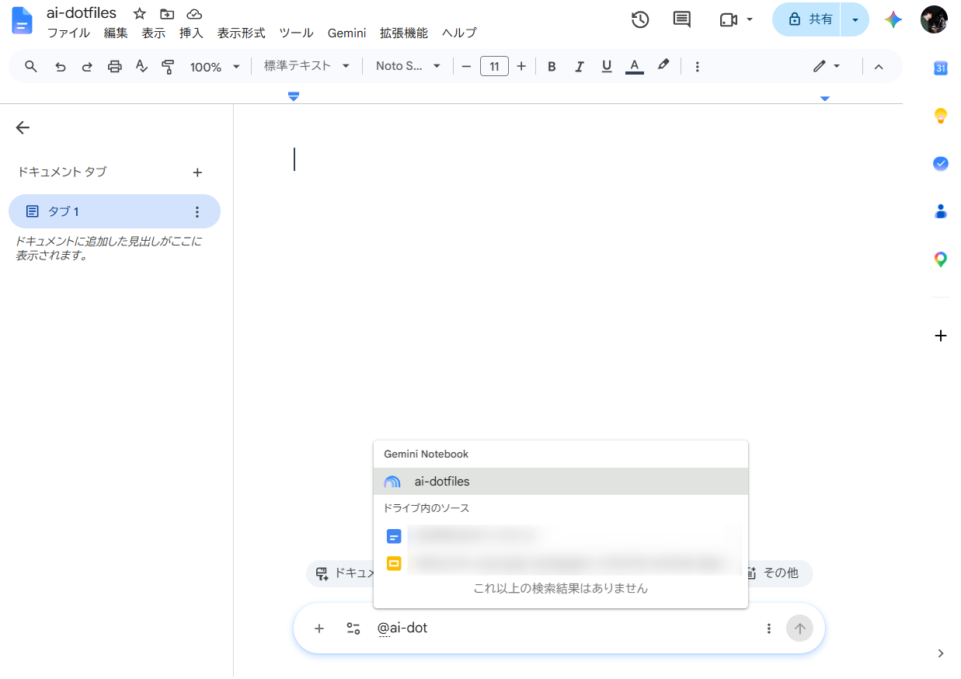Open the Google Docs home icon
The width and height of the screenshot is (961, 679).
point(23,20)
